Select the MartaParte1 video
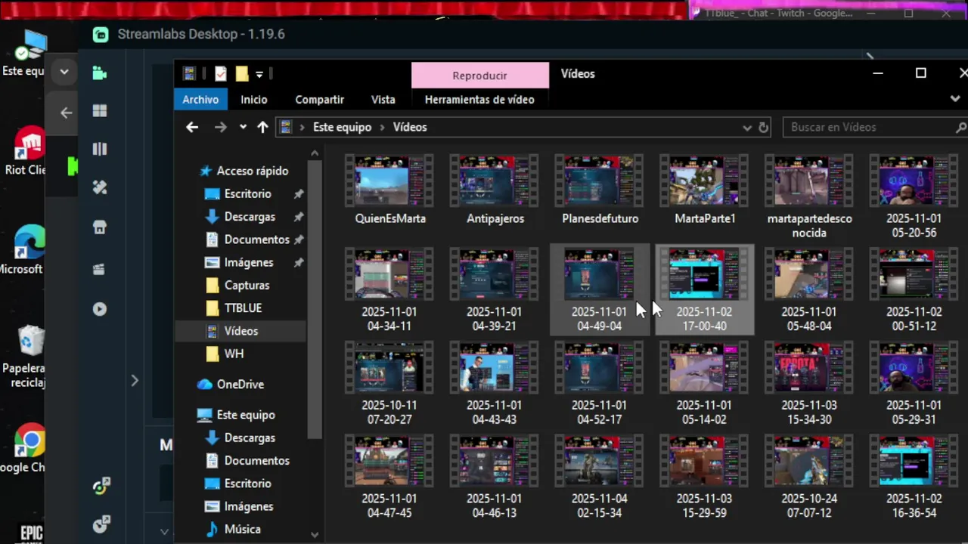This screenshot has height=544, width=968. tap(704, 190)
